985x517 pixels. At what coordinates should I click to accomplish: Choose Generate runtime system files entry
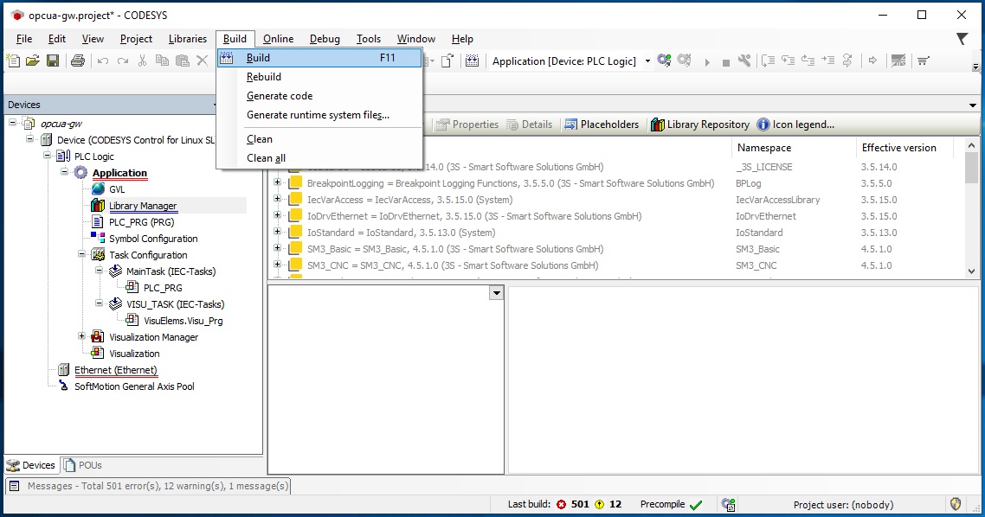[x=319, y=115]
